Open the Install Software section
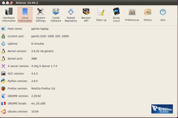The width and height of the screenshot is (178, 118). pos(56,15)
